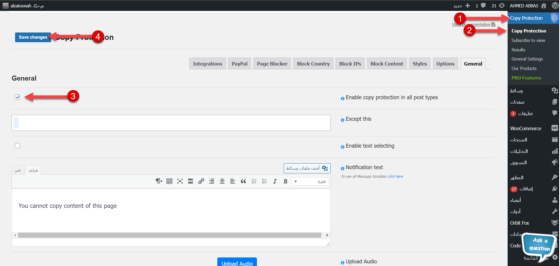Insert Read More tag in editor
The width and height of the screenshot is (559, 266).
pyautogui.click(x=190, y=181)
